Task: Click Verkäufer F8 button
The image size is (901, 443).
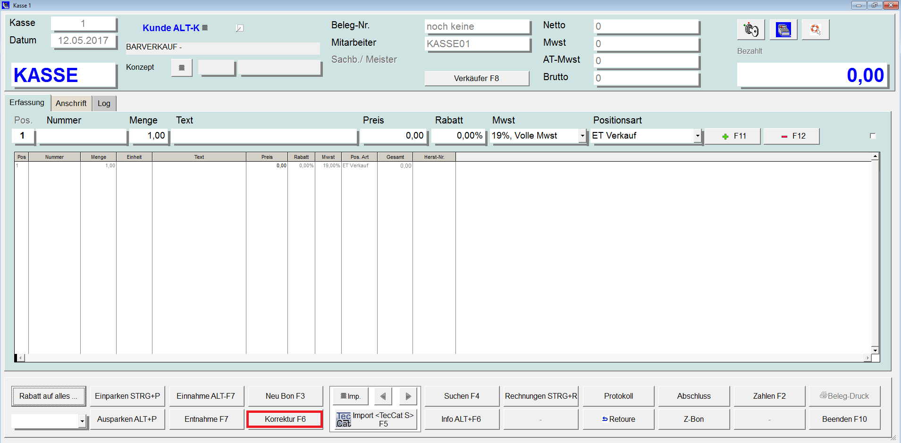Action: click(476, 79)
